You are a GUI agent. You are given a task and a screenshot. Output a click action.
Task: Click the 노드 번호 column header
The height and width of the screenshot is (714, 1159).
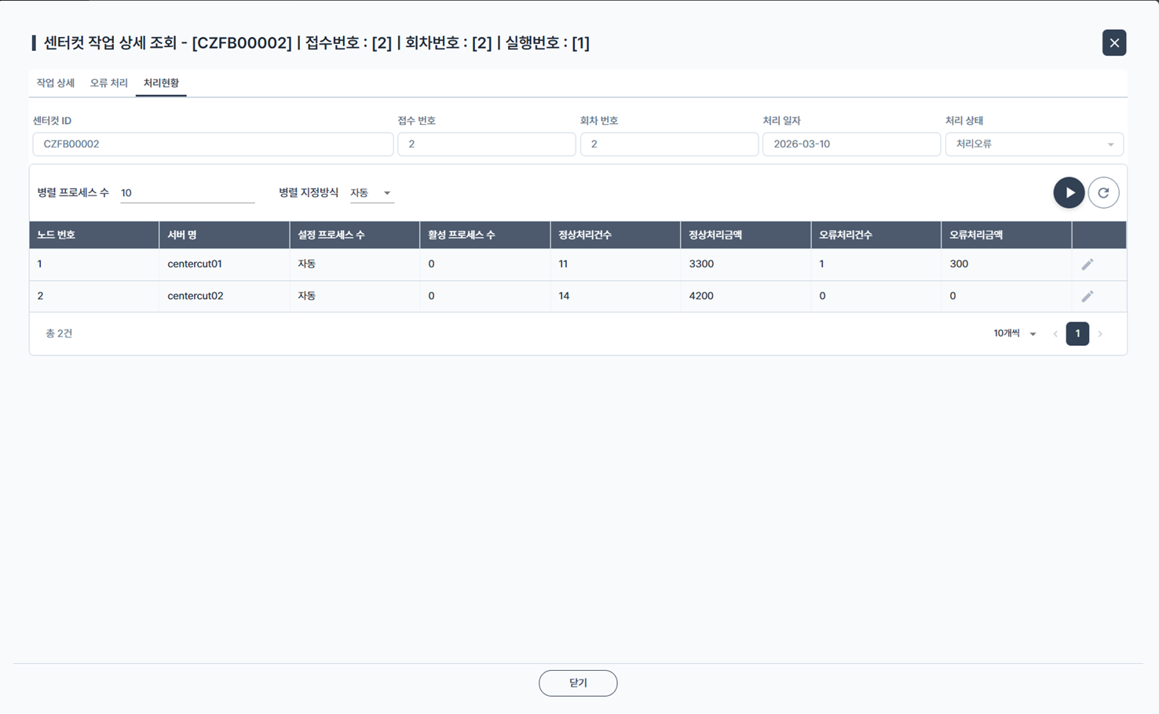[94, 235]
